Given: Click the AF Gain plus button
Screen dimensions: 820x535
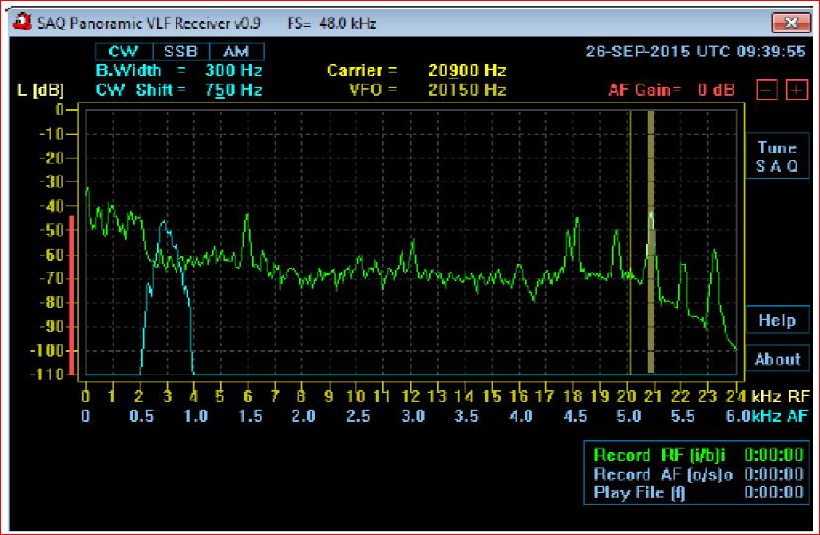Looking at the screenshot, I should [796, 90].
